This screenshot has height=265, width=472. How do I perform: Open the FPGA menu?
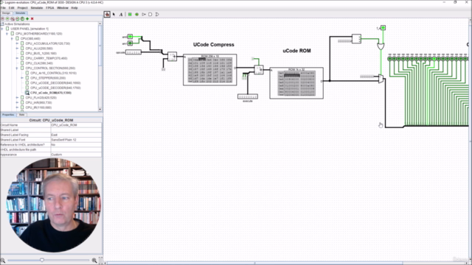pos(50,8)
